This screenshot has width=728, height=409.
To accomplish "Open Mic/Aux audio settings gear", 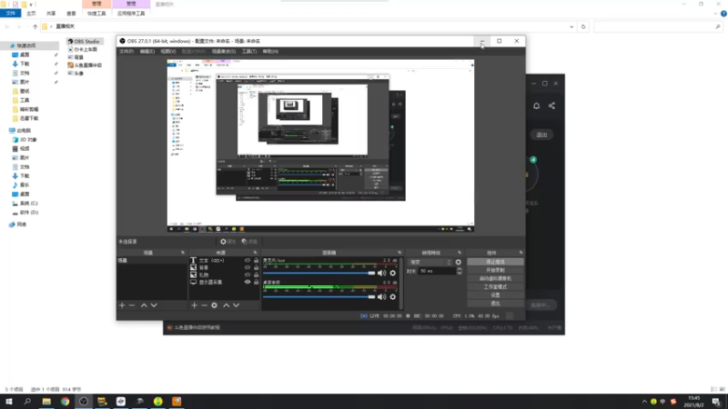I will coord(393,274).
